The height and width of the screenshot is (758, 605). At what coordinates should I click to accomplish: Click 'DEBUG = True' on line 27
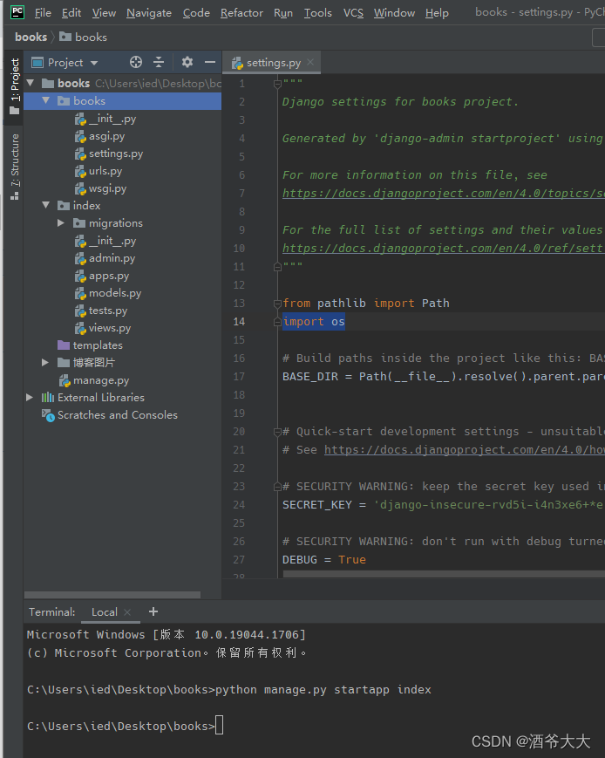coord(324,560)
